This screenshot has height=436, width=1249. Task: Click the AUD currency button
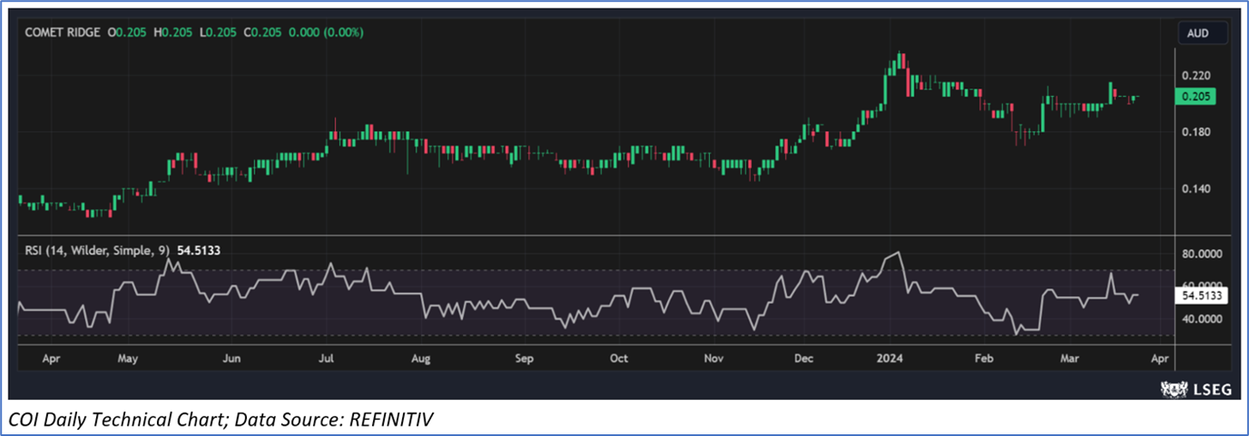1204,33
